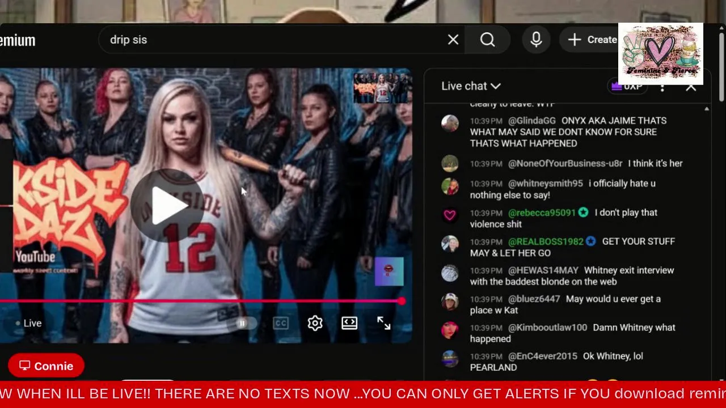The height and width of the screenshot is (408, 726).
Task: Click the red progress bar scrubber dot
Action: (401, 301)
